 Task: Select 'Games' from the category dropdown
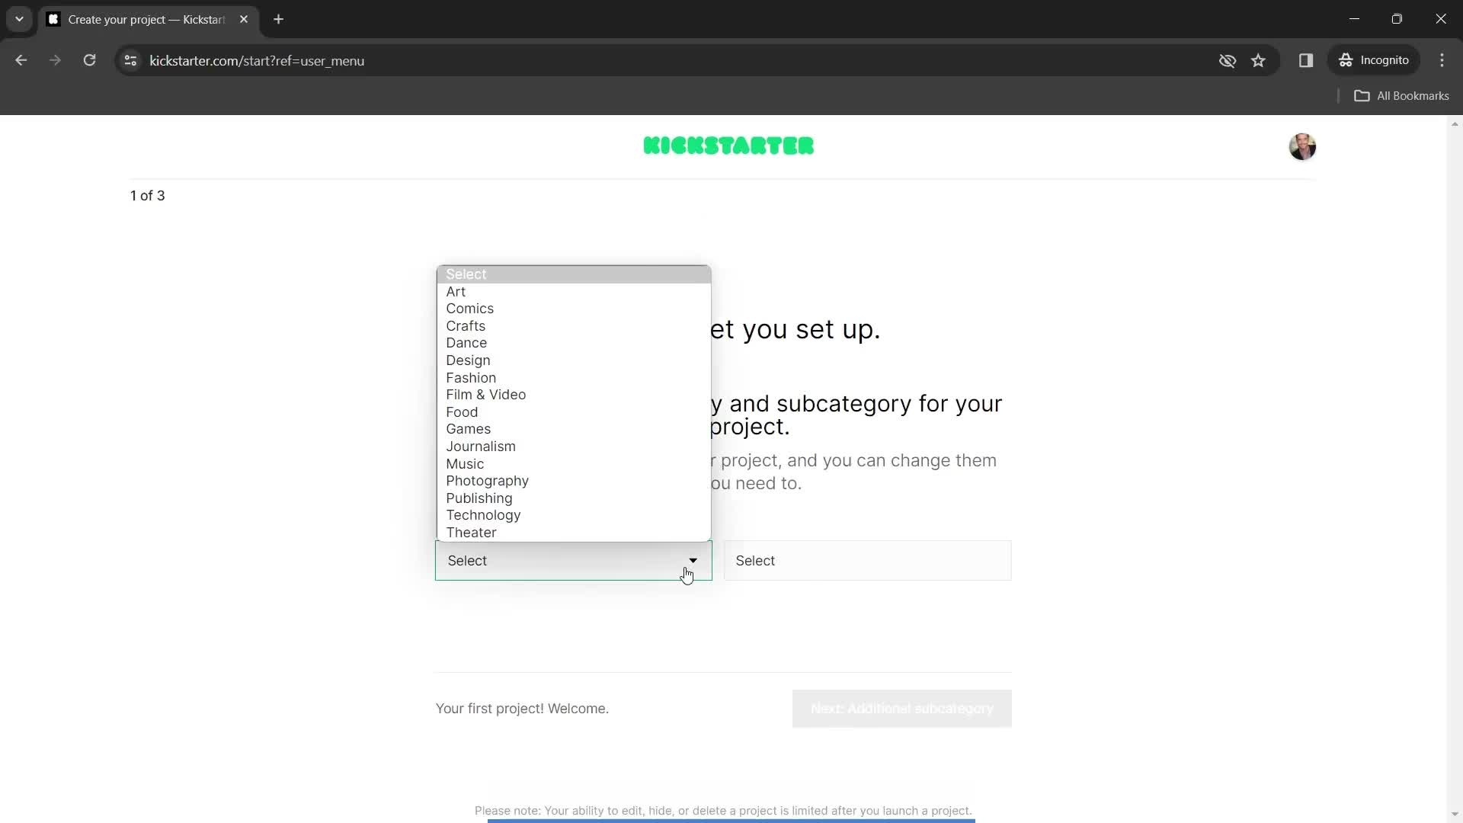point(469,429)
